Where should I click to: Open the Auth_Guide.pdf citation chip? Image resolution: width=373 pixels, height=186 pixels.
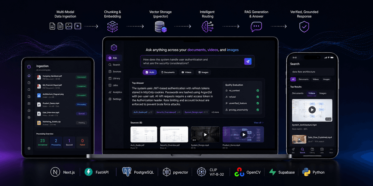click(143, 112)
